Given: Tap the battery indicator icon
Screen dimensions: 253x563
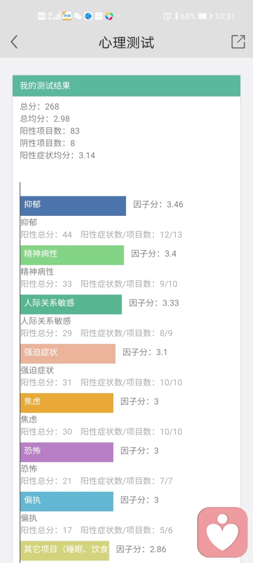Looking at the screenshot, I should (x=205, y=16).
